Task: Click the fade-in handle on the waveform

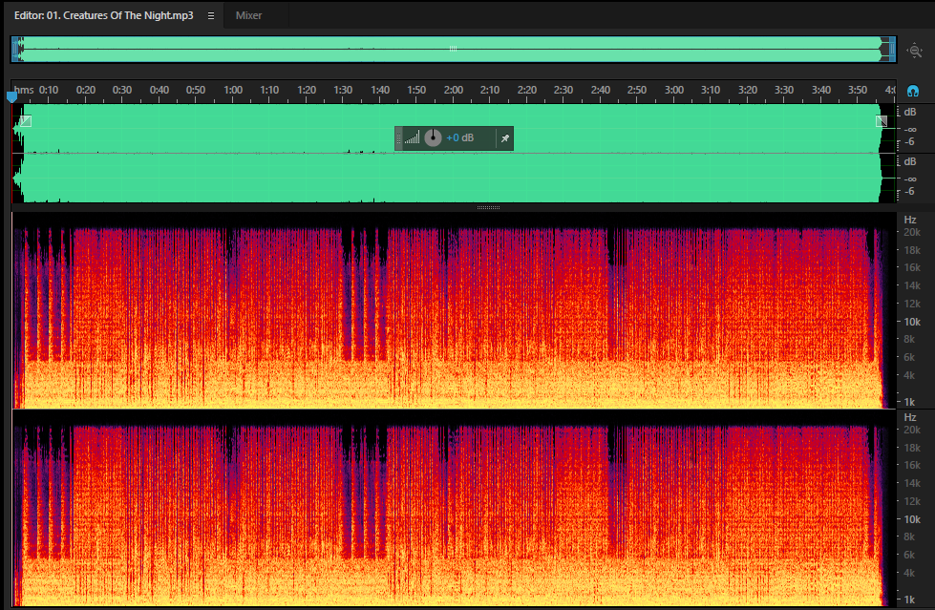Action: [25, 121]
